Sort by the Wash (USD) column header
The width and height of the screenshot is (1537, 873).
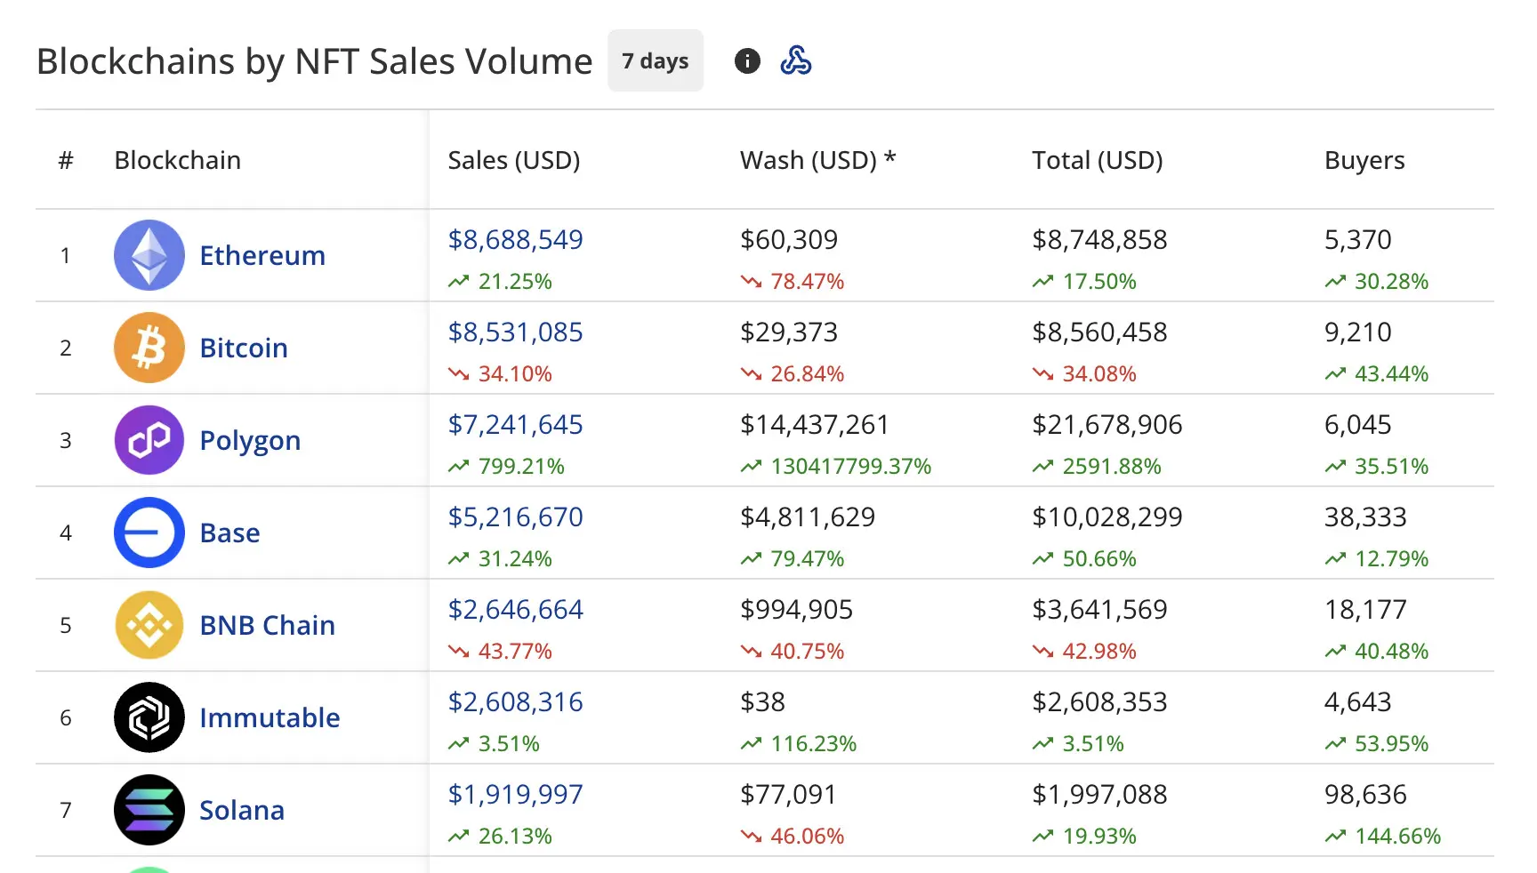pos(817,160)
